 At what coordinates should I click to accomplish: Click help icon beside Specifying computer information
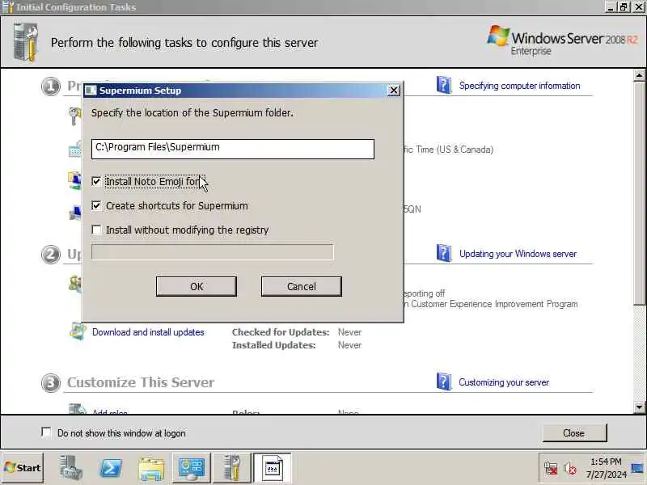pos(444,86)
